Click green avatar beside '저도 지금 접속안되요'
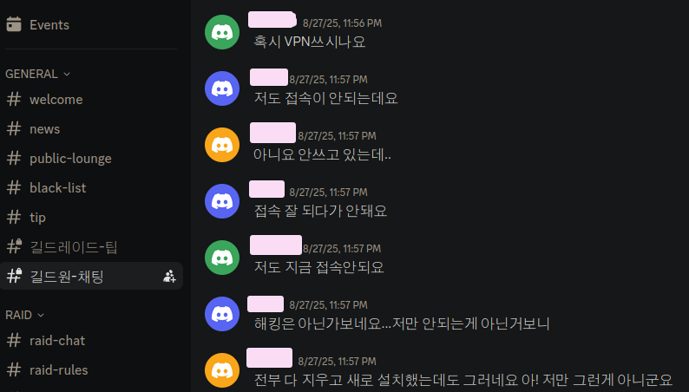Viewport: 689px width, 392px height. [x=222, y=258]
